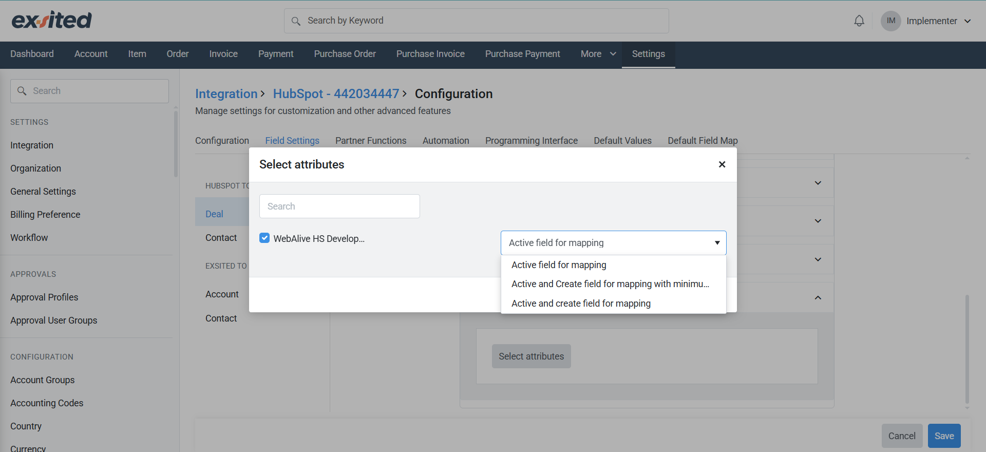986x452 pixels.
Task: Click the Exsited logo
Action: 51,21
